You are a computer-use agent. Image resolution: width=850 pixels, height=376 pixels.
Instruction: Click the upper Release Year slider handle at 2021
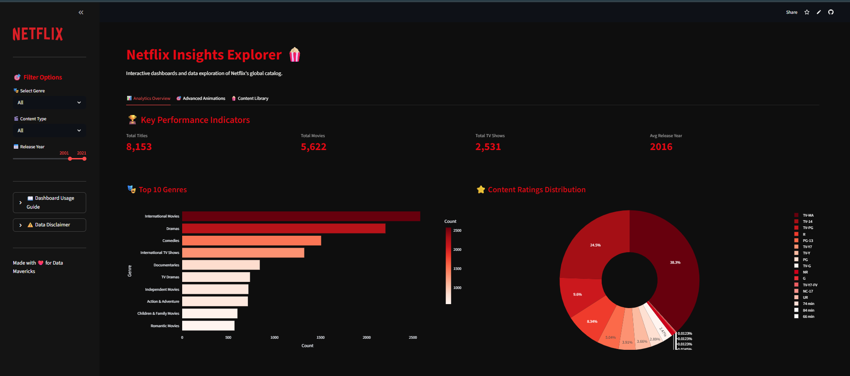(84, 159)
